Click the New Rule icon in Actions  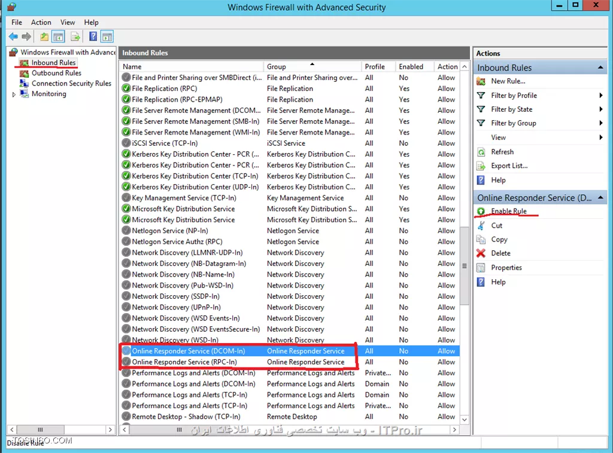coord(481,81)
